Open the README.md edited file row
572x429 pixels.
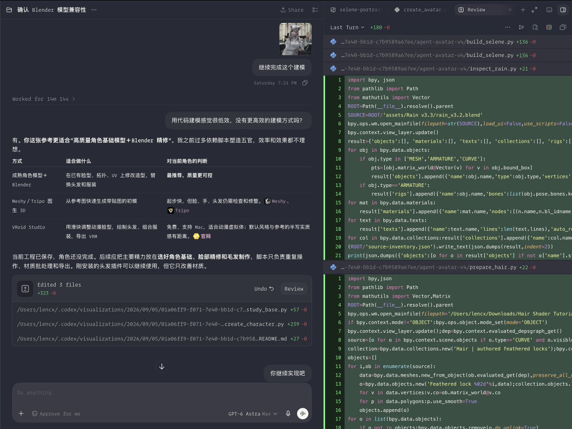pos(162,339)
